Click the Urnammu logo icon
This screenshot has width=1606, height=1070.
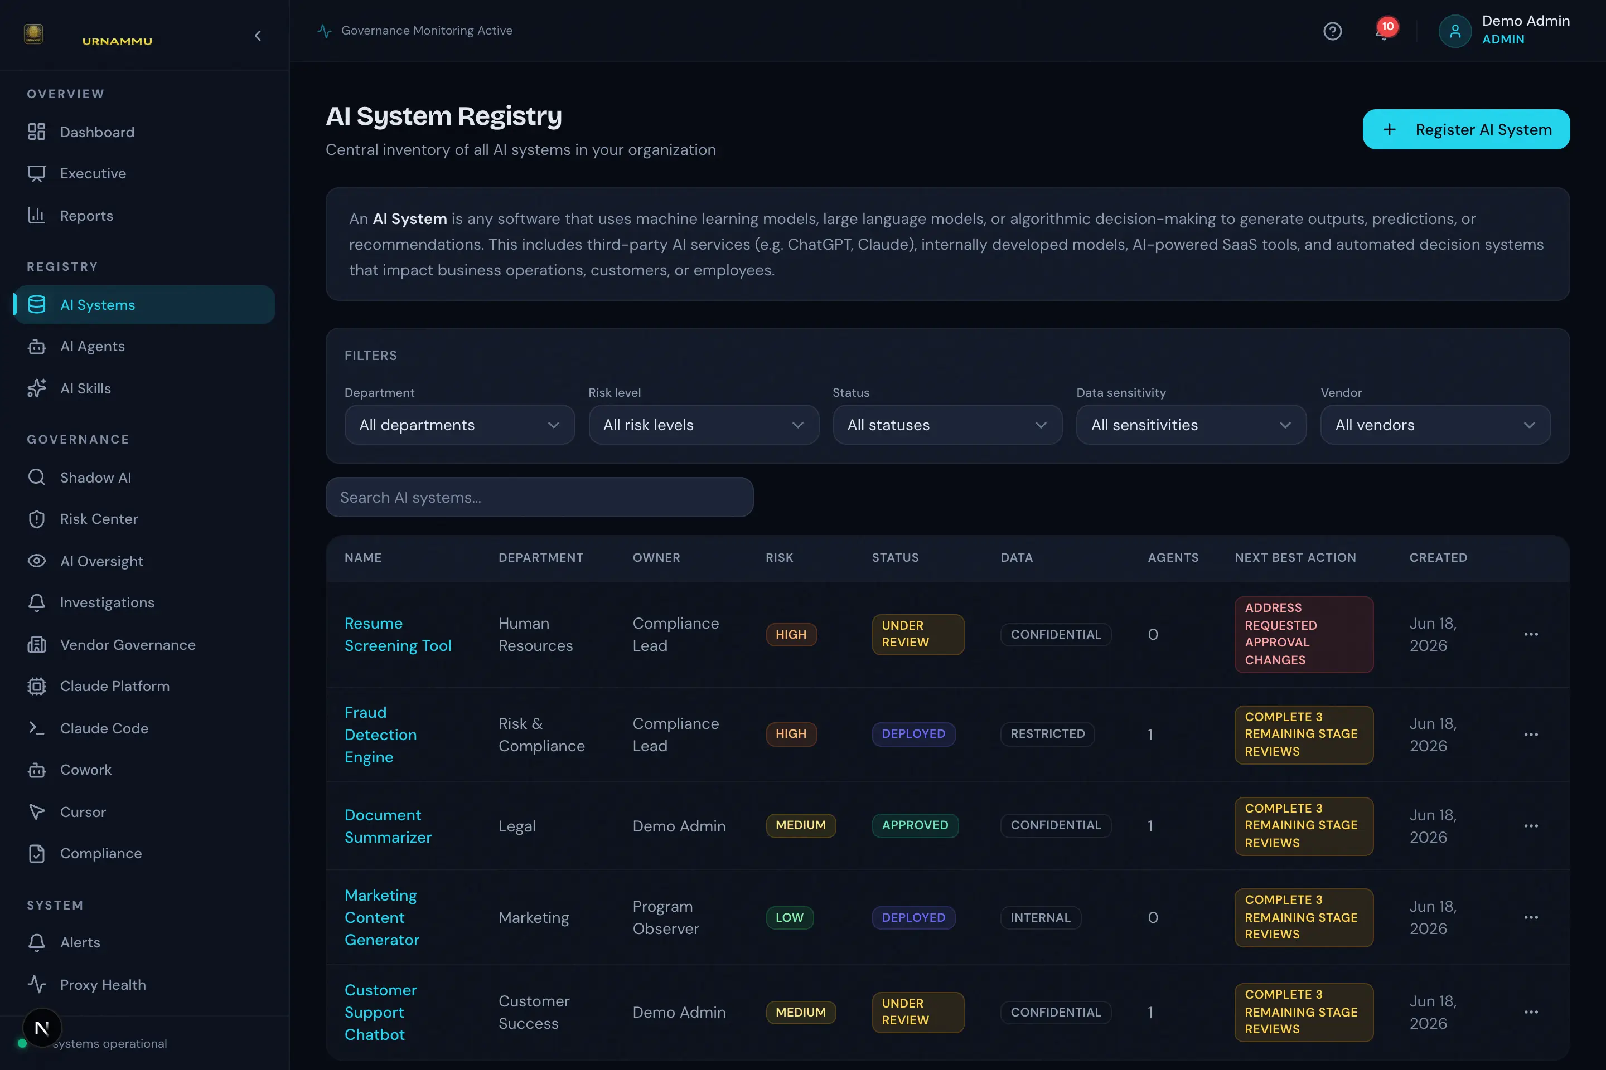coord(33,33)
